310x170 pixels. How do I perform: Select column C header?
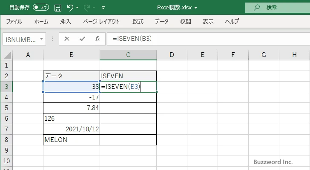pos(128,55)
